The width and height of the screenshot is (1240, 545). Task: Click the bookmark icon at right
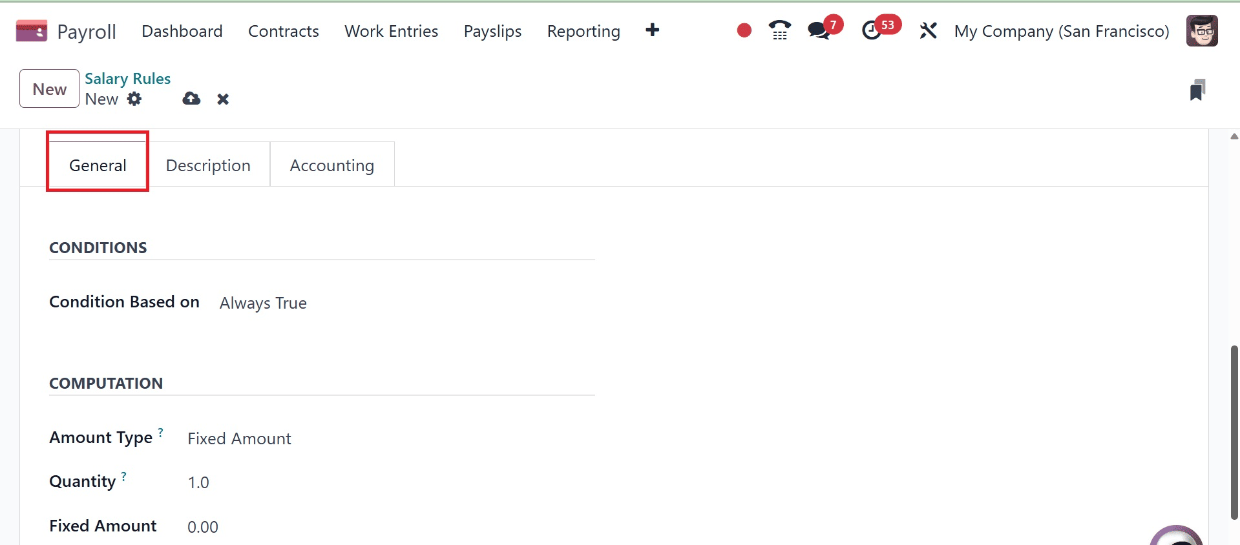[x=1197, y=90]
